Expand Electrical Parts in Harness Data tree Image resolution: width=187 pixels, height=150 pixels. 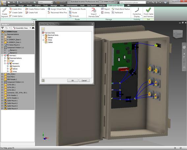click(43, 35)
